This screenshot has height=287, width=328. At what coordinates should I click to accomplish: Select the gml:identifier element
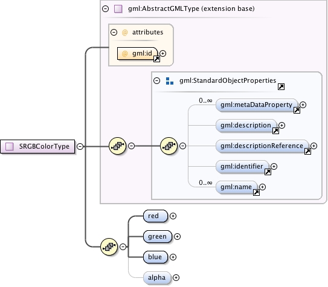pyautogui.click(x=242, y=166)
